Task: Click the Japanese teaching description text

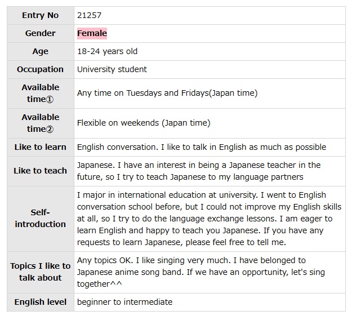Action: tap(198, 171)
